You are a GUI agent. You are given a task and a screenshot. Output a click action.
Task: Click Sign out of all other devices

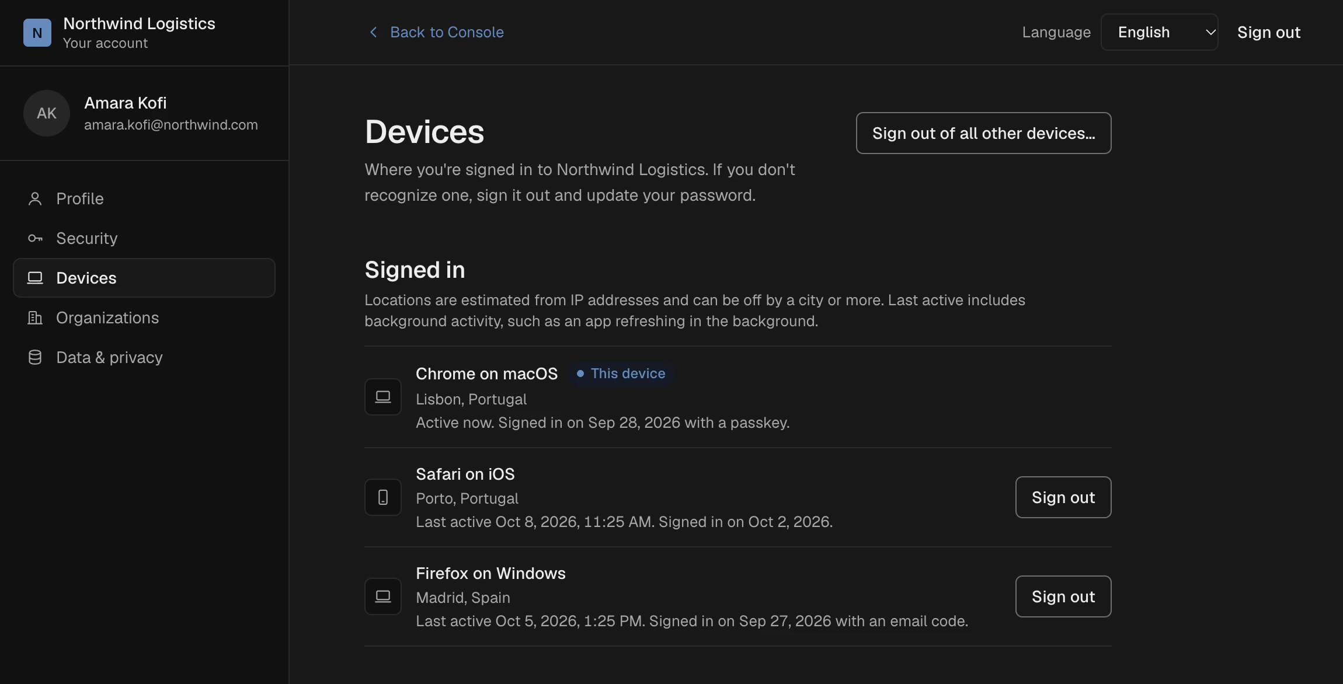click(983, 133)
